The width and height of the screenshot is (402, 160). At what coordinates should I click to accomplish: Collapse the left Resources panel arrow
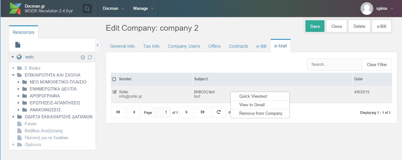pos(97,45)
